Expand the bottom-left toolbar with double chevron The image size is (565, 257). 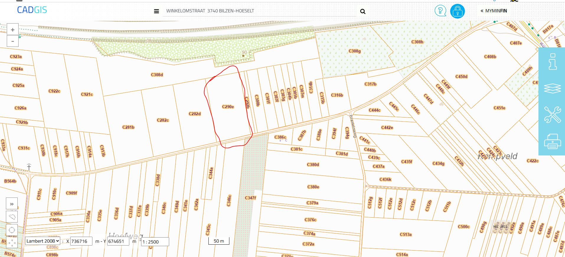[12, 204]
